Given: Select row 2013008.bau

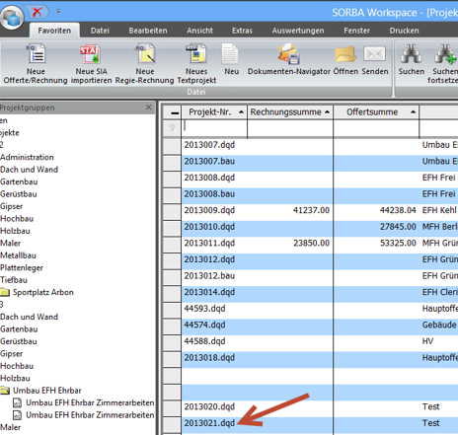Looking at the screenshot, I should coord(209,194).
